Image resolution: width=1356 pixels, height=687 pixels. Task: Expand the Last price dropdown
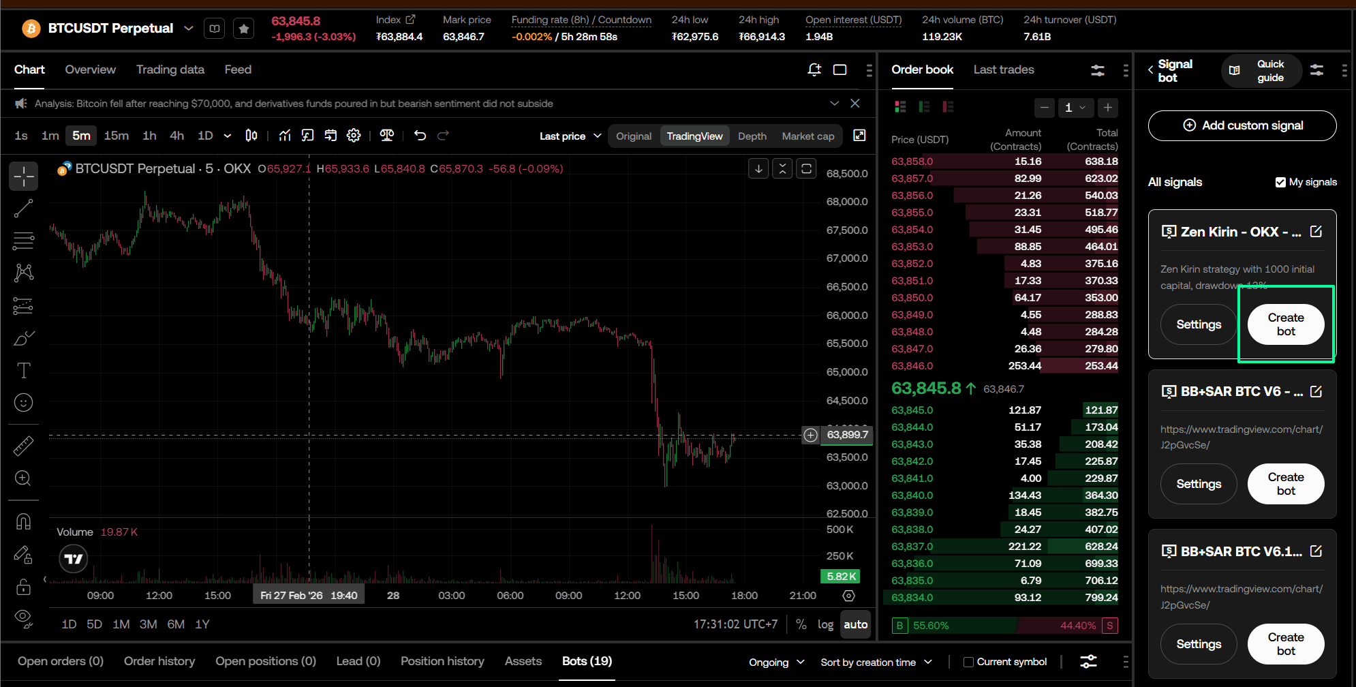click(x=570, y=136)
